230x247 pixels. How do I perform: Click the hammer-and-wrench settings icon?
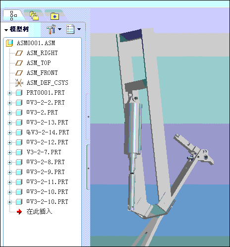[x=51, y=29]
